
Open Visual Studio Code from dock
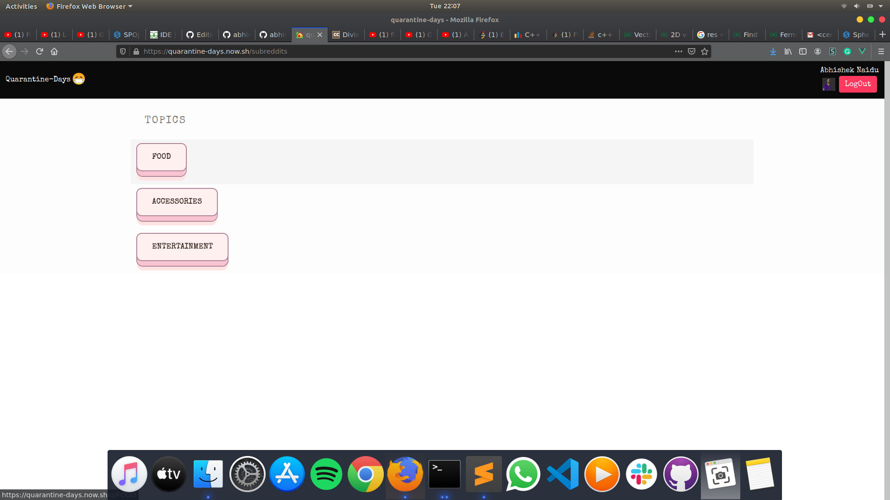pos(563,474)
